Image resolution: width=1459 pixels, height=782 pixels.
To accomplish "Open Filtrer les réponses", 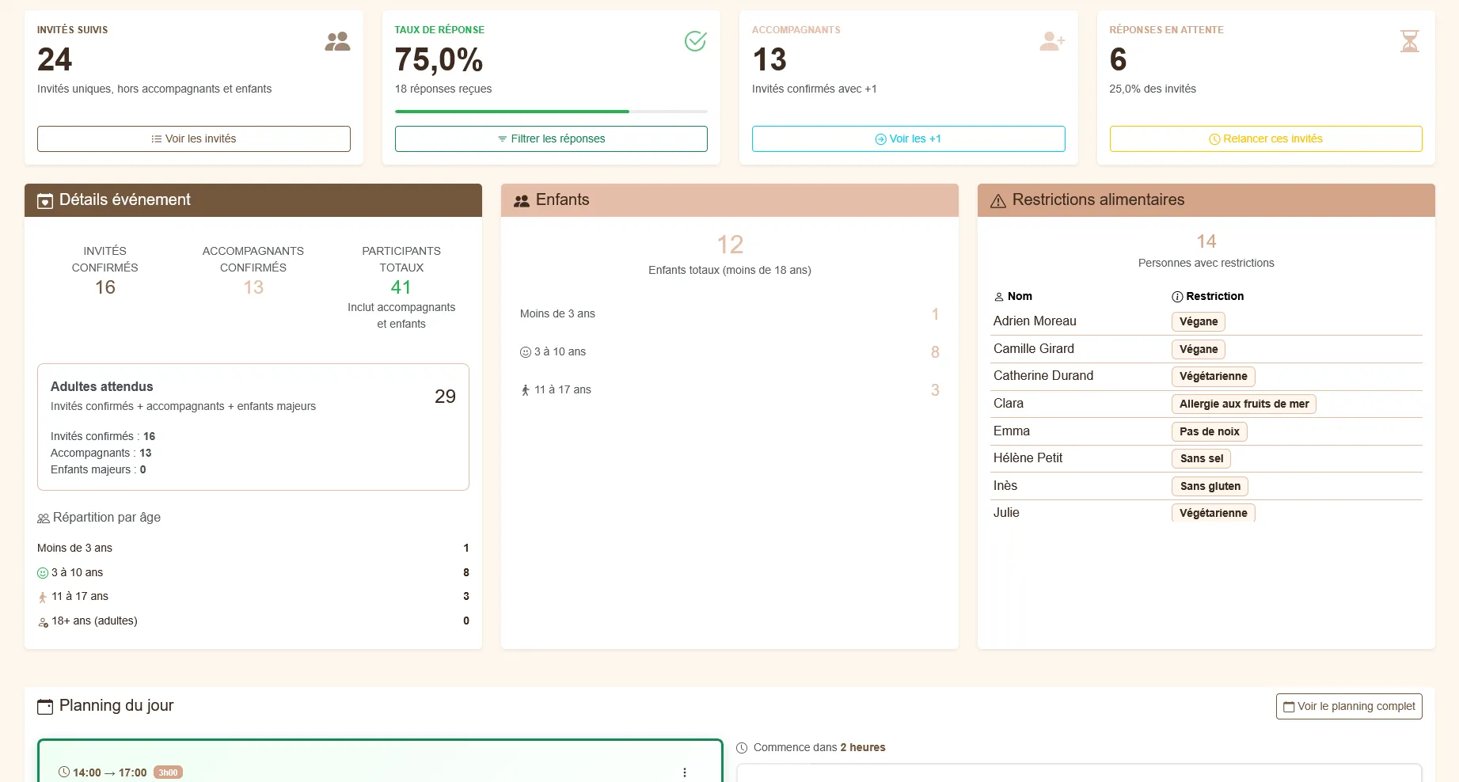I will pyautogui.click(x=551, y=139).
